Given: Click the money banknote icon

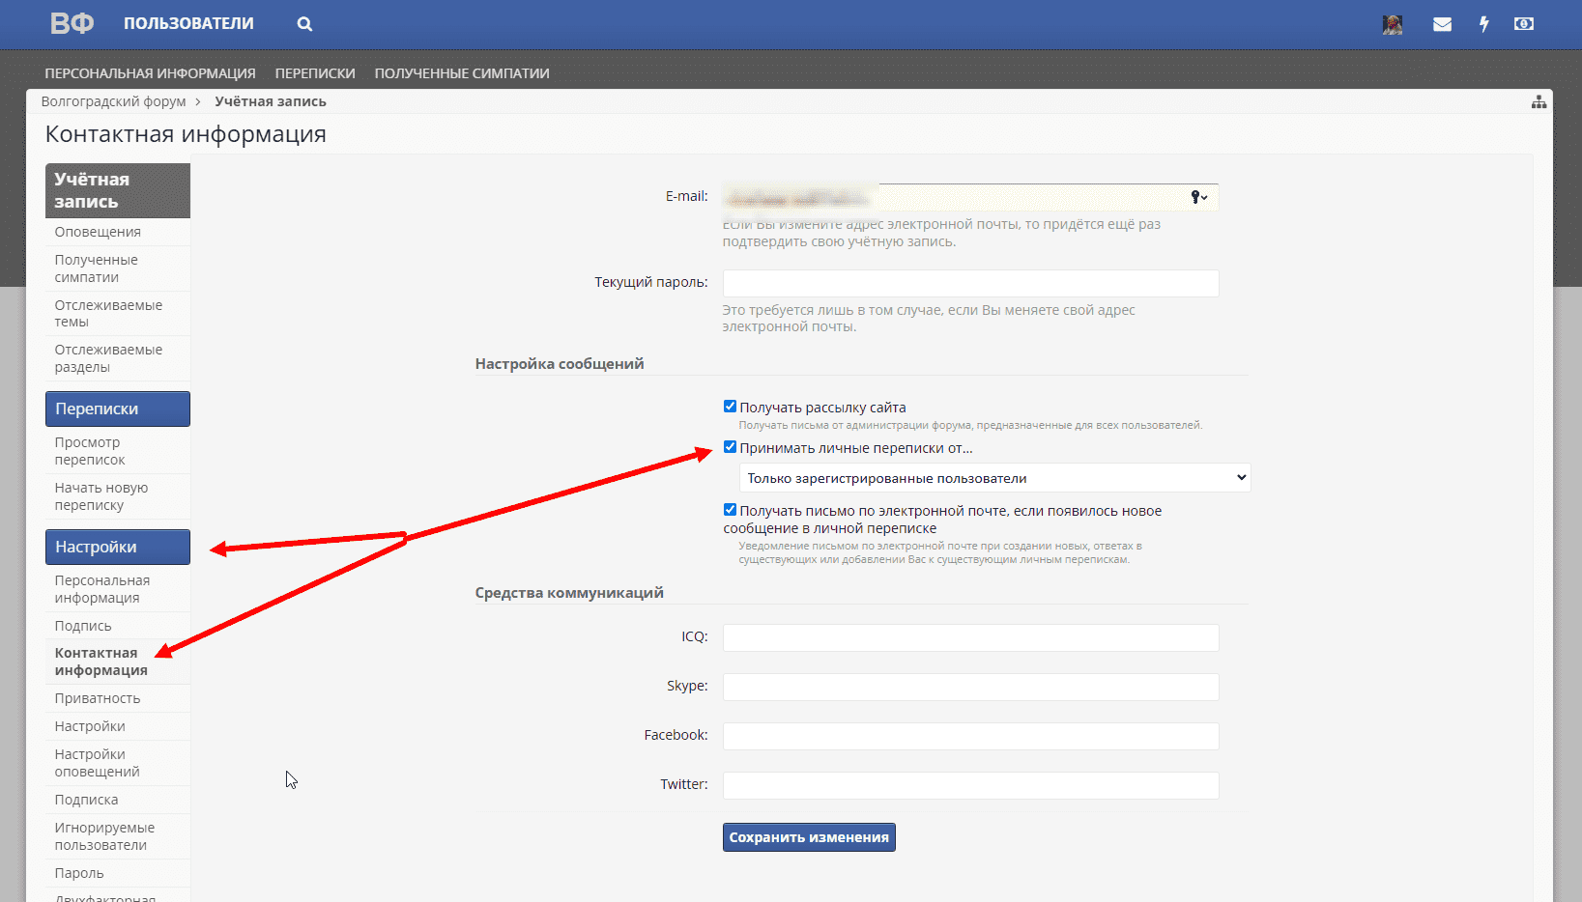Looking at the screenshot, I should click(x=1524, y=24).
